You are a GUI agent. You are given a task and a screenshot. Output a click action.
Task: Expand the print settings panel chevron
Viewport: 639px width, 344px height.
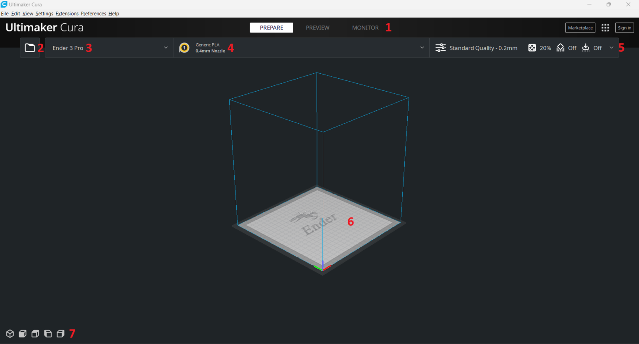(612, 48)
